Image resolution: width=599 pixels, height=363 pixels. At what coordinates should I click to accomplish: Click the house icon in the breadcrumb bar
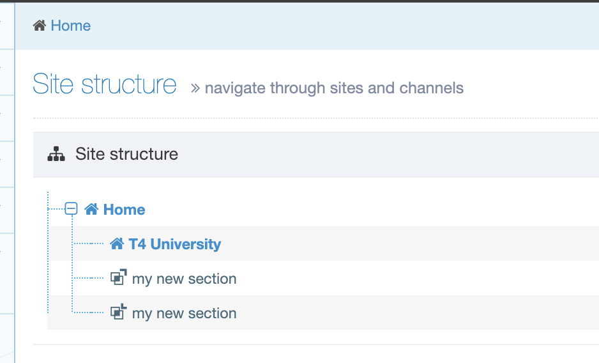point(40,26)
